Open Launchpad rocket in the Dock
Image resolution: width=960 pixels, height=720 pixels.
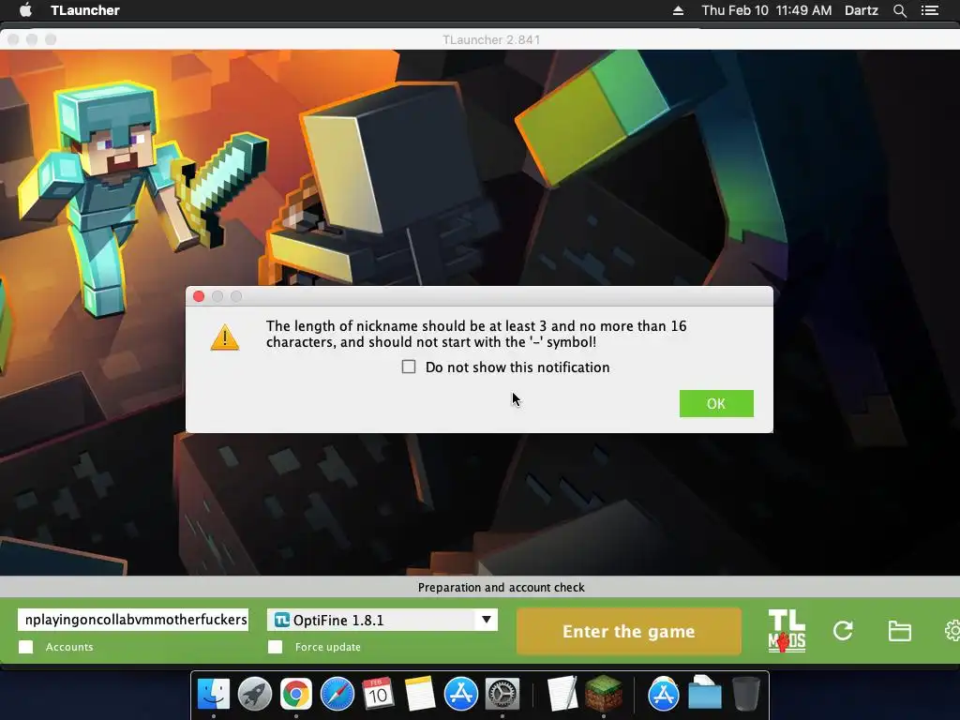click(x=255, y=695)
